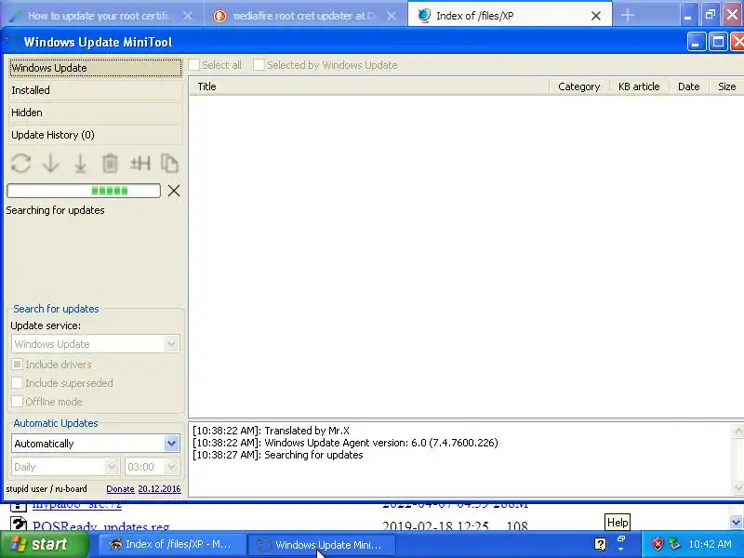
Task: Switch to mediafire root cret updater tab
Action: (x=304, y=16)
